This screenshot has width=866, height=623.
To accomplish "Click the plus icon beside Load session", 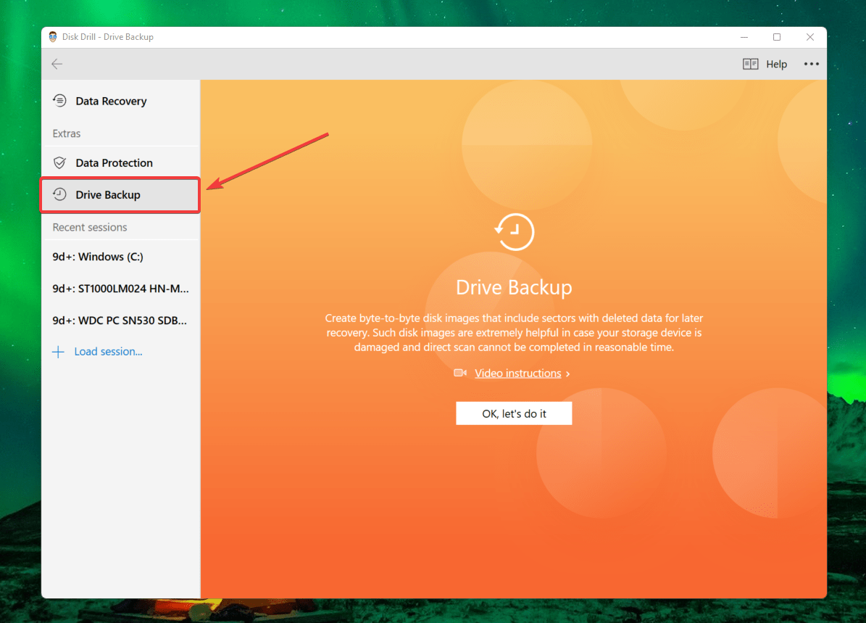I will click(58, 352).
